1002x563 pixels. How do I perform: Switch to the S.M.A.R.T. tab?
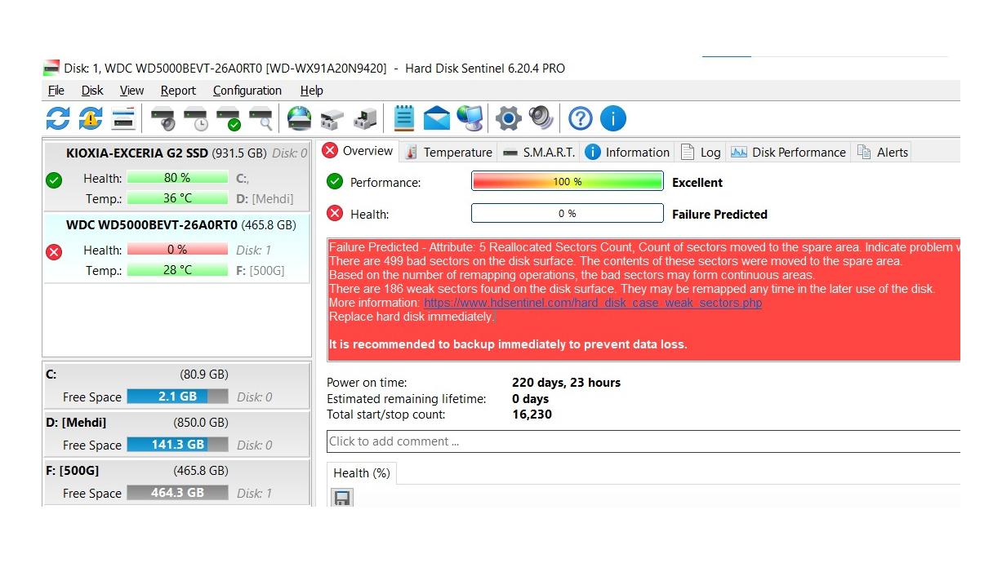[x=539, y=152]
